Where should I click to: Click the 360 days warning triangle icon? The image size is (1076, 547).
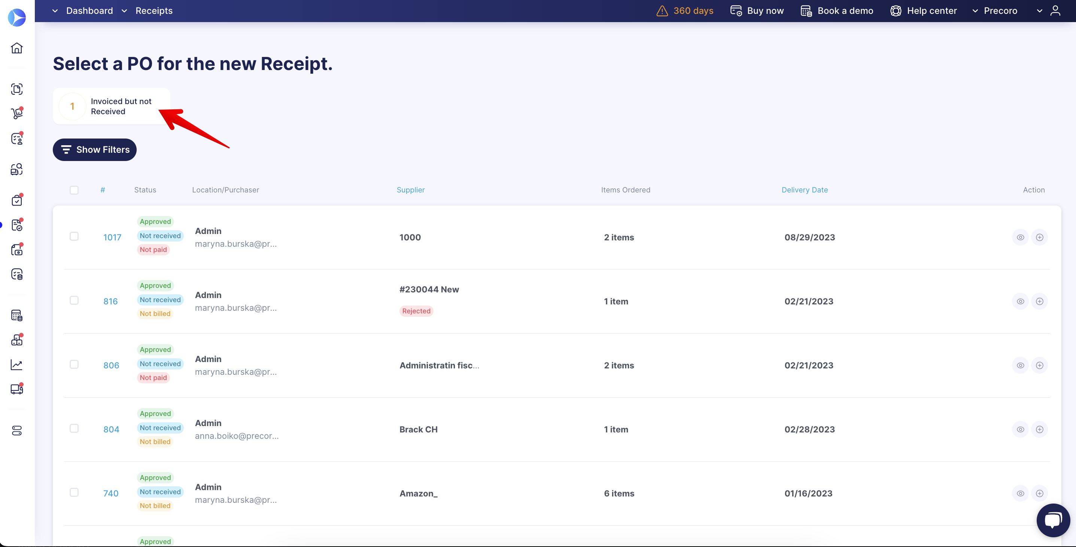click(662, 11)
